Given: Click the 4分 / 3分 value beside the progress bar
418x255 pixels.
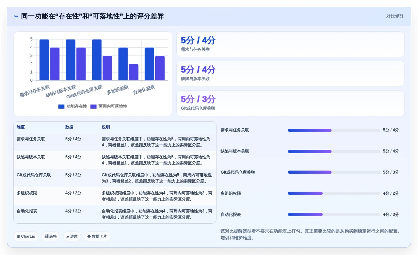Looking at the screenshot, I should [x=391, y=214].
